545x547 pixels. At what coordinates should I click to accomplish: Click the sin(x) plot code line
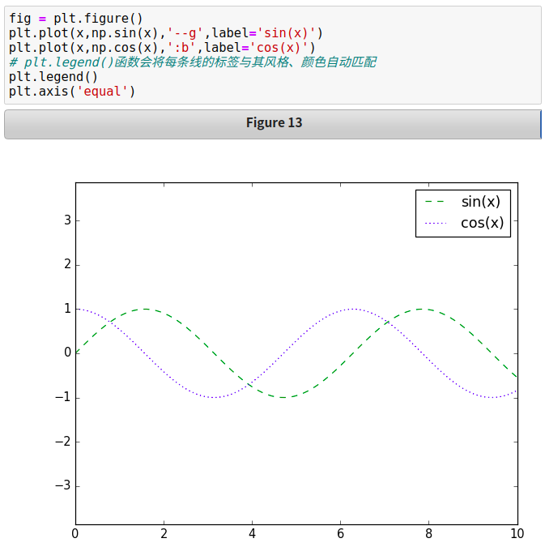click(x=166, y=33)
